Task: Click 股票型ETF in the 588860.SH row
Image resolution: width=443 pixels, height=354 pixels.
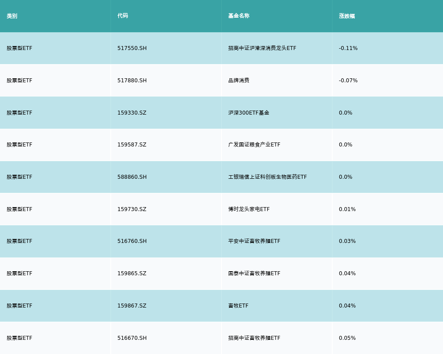Action: [x=19, y=177]
